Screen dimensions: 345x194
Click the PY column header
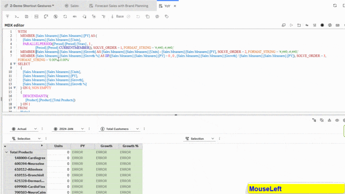click(x=83, y=146)
